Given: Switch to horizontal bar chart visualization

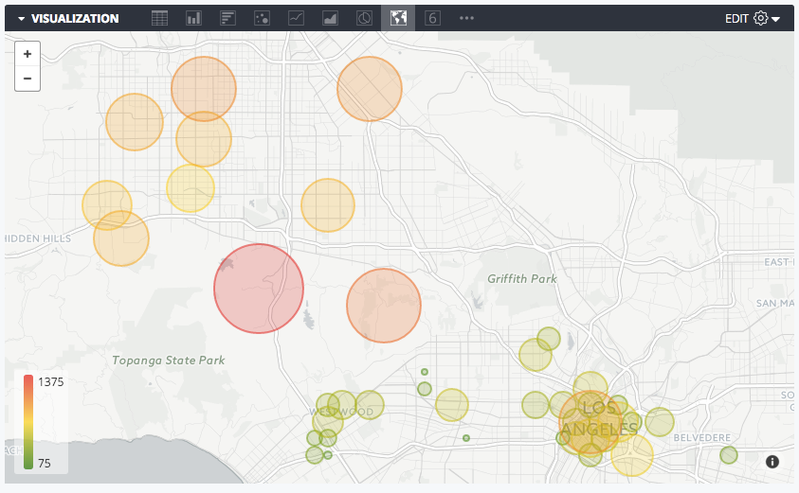Looking at the screenshot, I should [227, 18].
